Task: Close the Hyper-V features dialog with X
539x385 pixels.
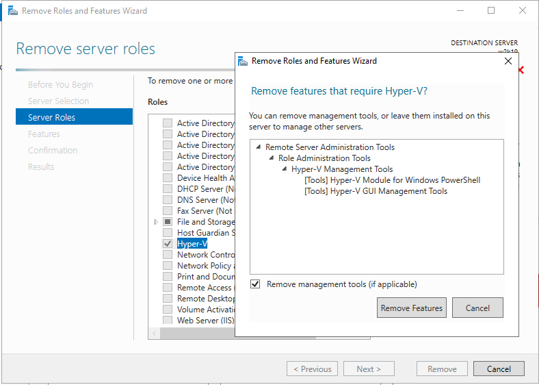Action: pyautogui.click(x=508, y=61)
